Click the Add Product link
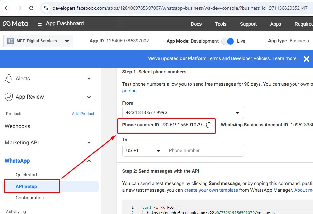 [x=83, y=114]
